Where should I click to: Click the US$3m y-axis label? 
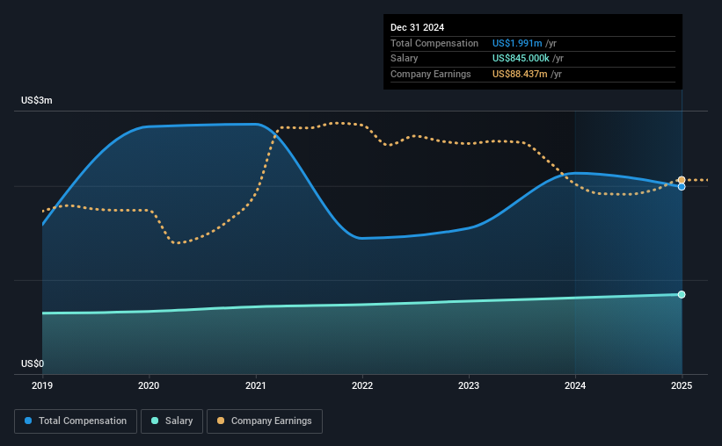point(37,100)
